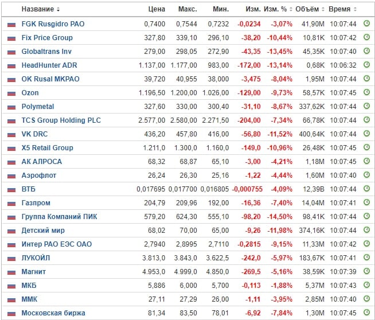The height and width of the screenshot is (320, 375).
Task: Click the Цена column header
Action: click(x=157, y=10)
